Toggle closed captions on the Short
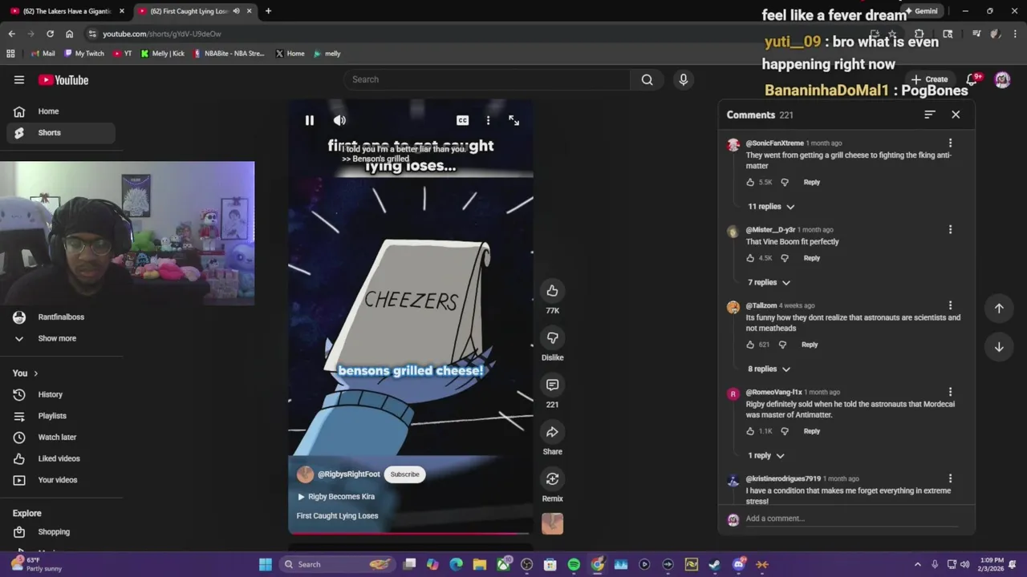This screenshot has width=1027, height=577. tap(462, 120)
